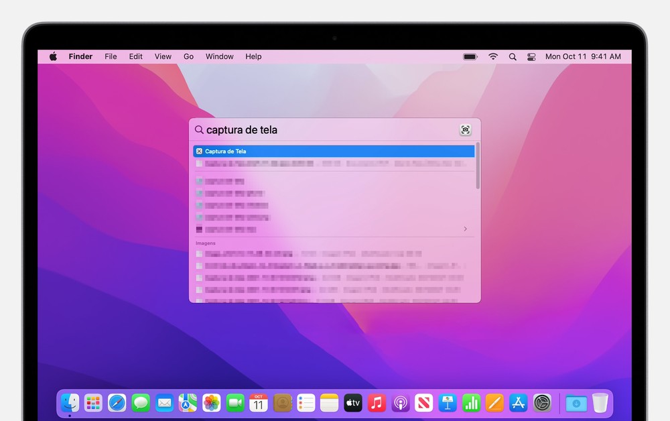Screen dimensions: 670x421
Task: Launch Launchpad from the Dock
Action: pos(93,403)
